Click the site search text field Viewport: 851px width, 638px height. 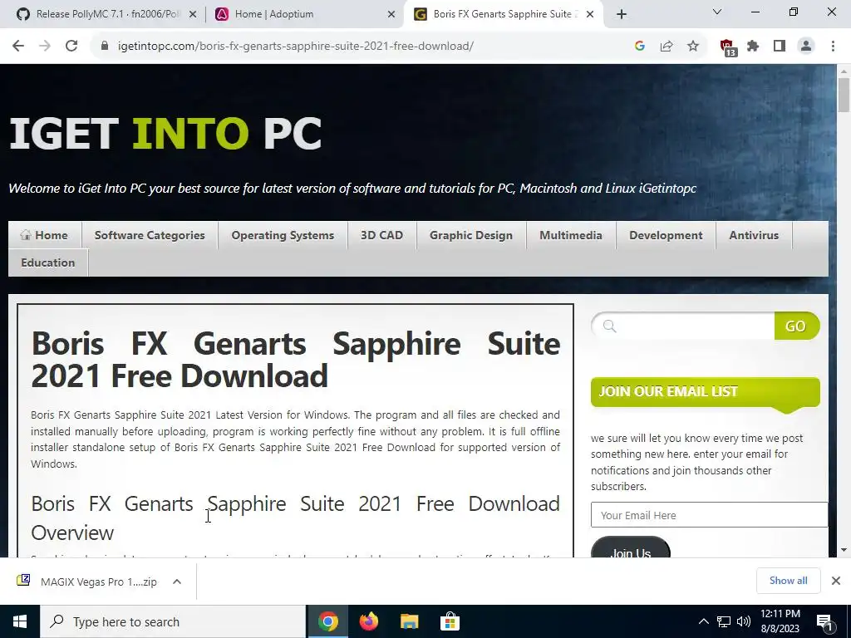[684, 326]
